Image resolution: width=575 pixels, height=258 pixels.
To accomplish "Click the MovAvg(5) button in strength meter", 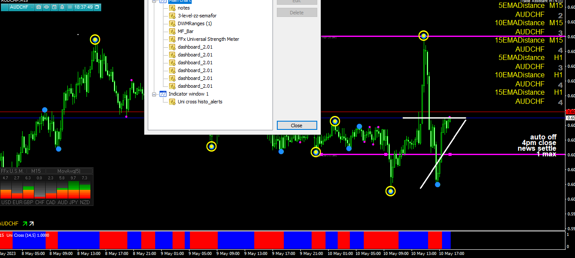I will pyautogui.click(x=69, y=171).
